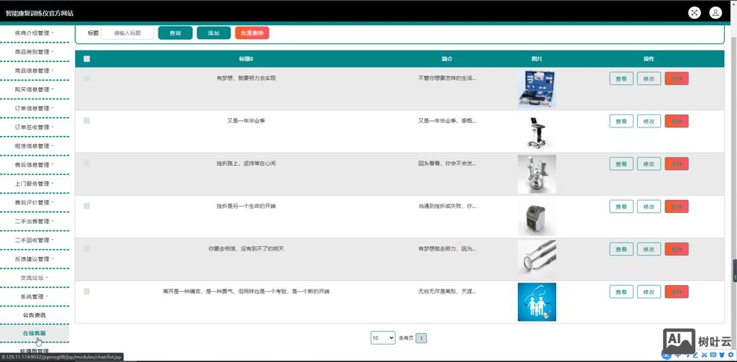The image size is (737, 362).
Task: Click the IME scissors screenshot icon
Action: (704, 355)
